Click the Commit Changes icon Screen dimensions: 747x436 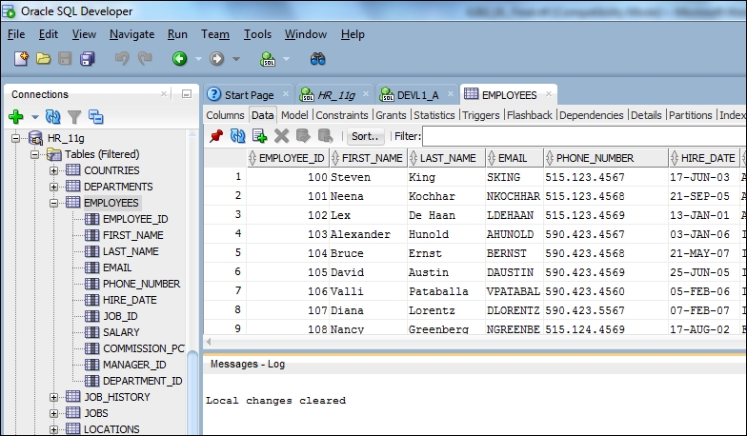click(303, 136)
